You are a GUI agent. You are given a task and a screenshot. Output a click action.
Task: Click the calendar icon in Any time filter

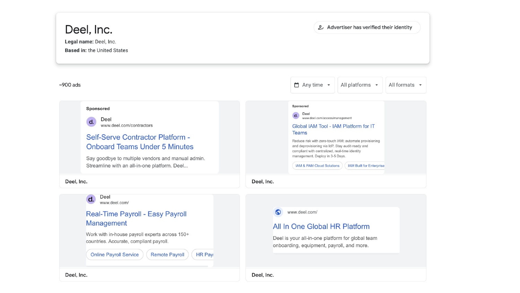(296, 85)
